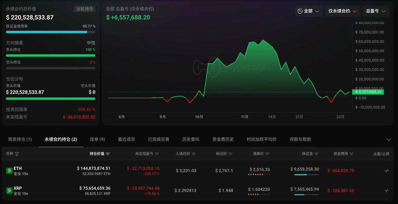Click the 保证金使用率 progress bar
The image size is (398, 204).
50,32
